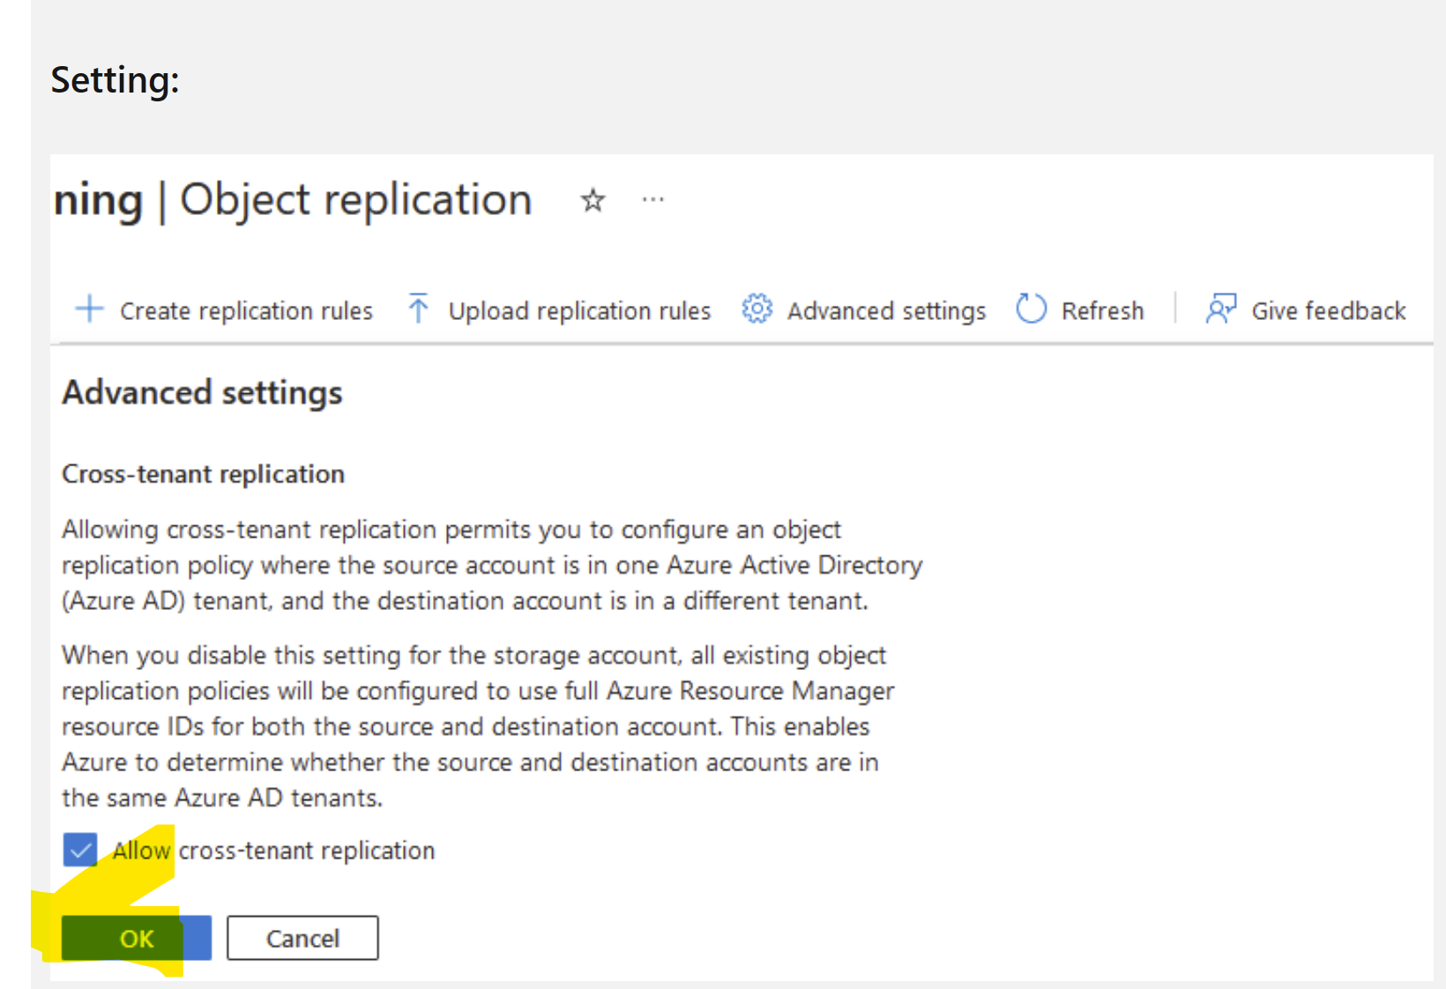1446x989 pixels.
Task: Click the upload arrow icon
Action: pyautogui.click(x=418, y=309)
